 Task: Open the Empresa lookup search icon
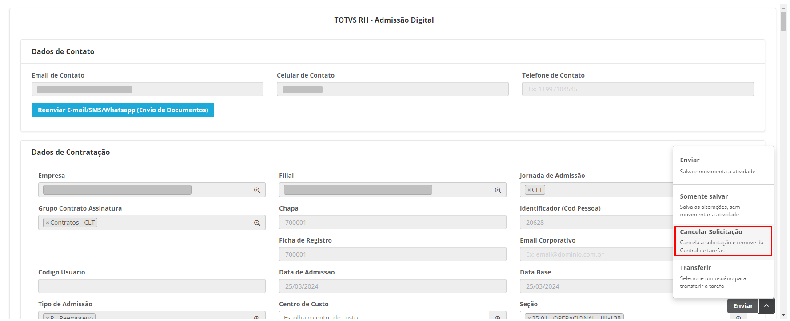pyautogui.click(x=257, y=190)
